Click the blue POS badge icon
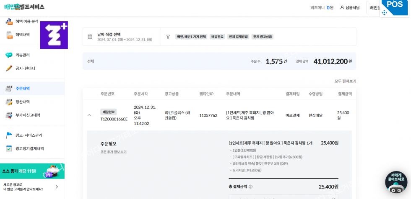The width and height of the screenshot is (411, 199). tap(394, 7)
